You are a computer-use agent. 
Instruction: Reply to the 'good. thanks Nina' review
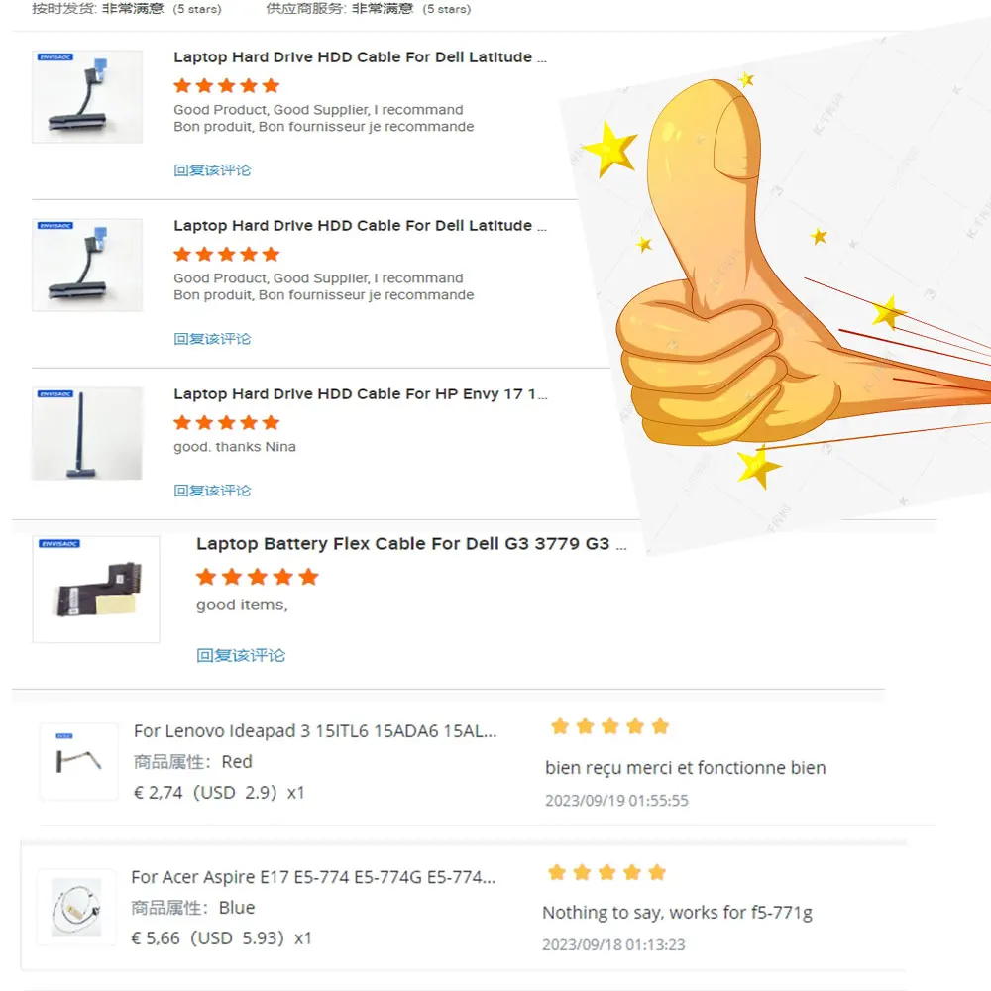coord(212,491)
